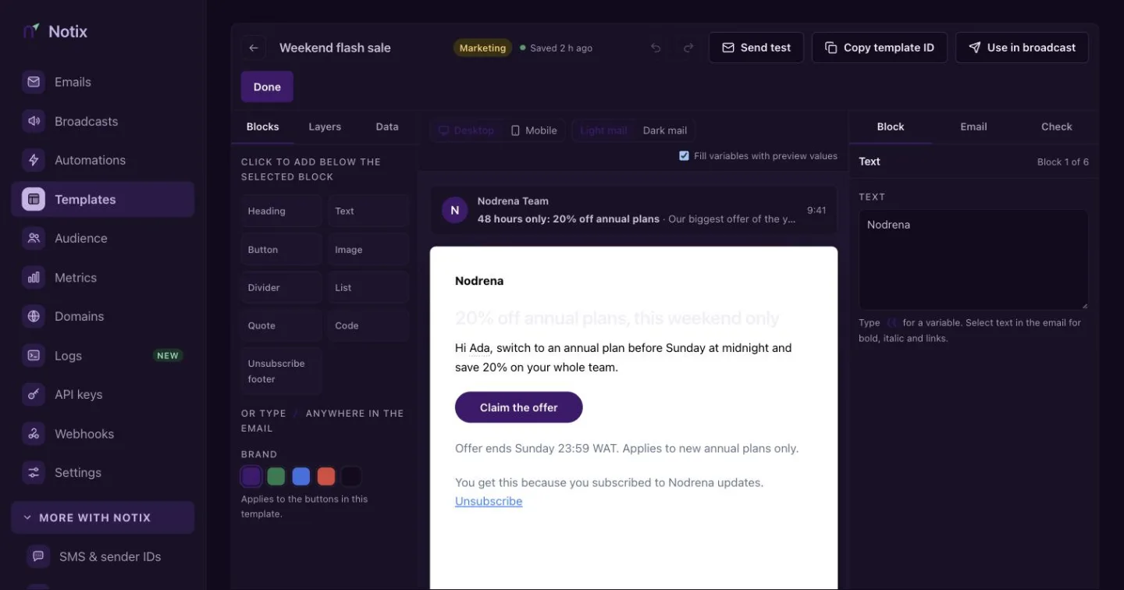Viewport: 1124px width, 590px height.
Task: Switch preview to Desktop view
Action: (466, 130)
